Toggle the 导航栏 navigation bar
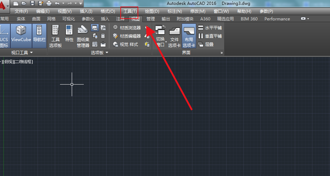 click(x=39, y=36)
